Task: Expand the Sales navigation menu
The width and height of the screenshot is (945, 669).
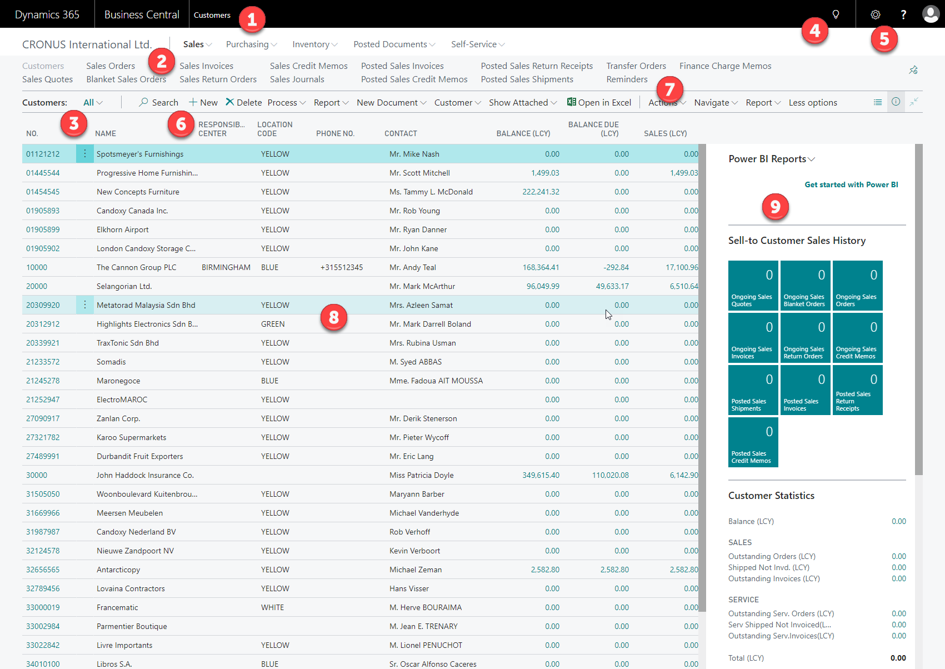Action: click(197, 44)
